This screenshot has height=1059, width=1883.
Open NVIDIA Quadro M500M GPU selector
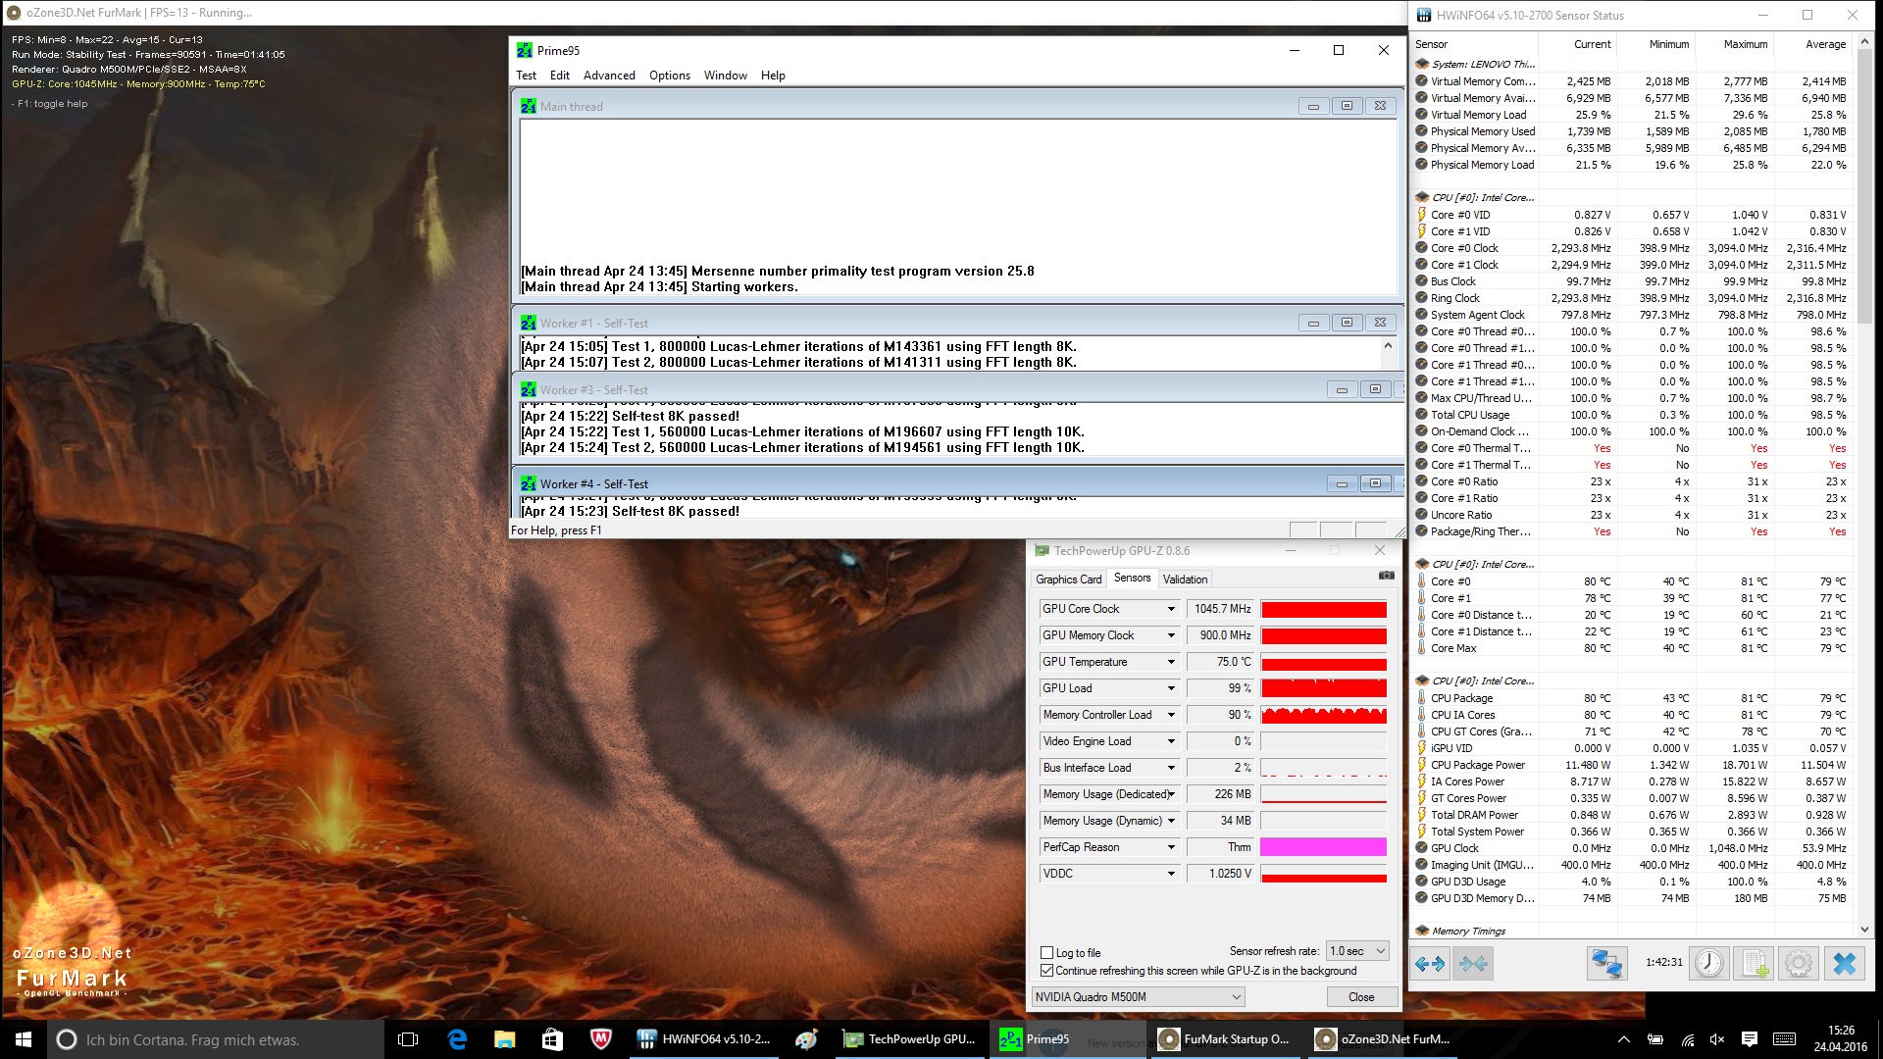click(1138, 997)
